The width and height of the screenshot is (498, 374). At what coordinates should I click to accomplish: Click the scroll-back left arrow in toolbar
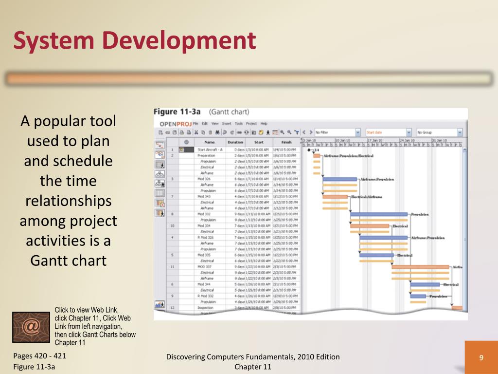304,132
